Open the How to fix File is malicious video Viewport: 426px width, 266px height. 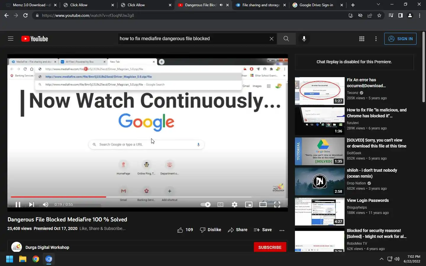pyautogui.click(x=377, y=113)
